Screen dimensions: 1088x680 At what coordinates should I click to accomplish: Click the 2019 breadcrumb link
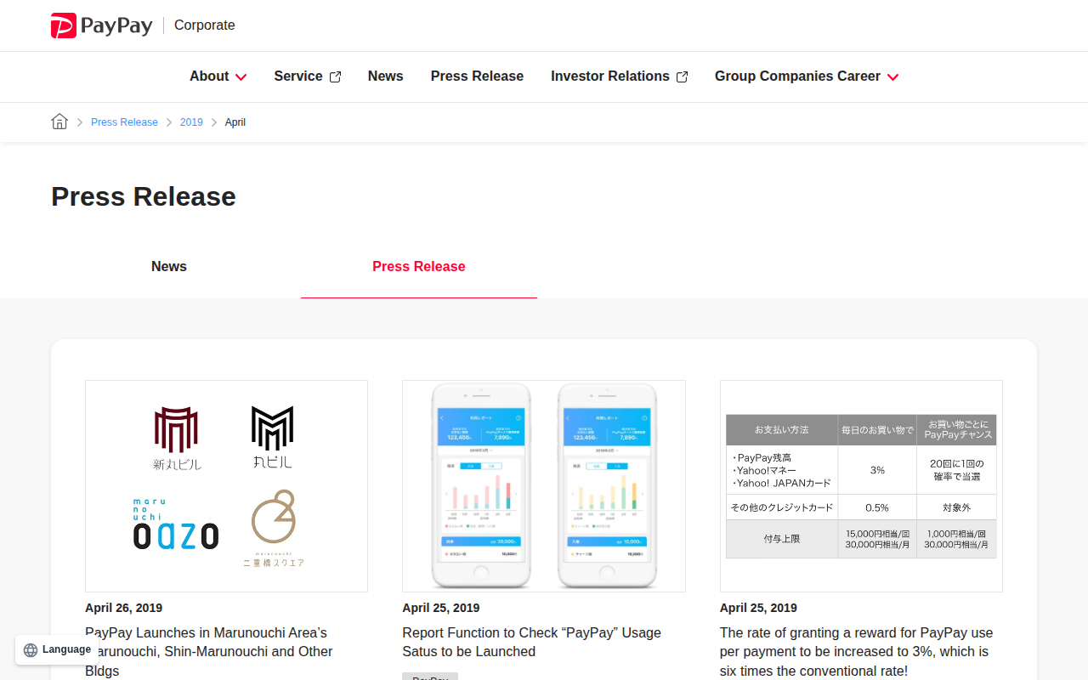click(x=191, y=122)
